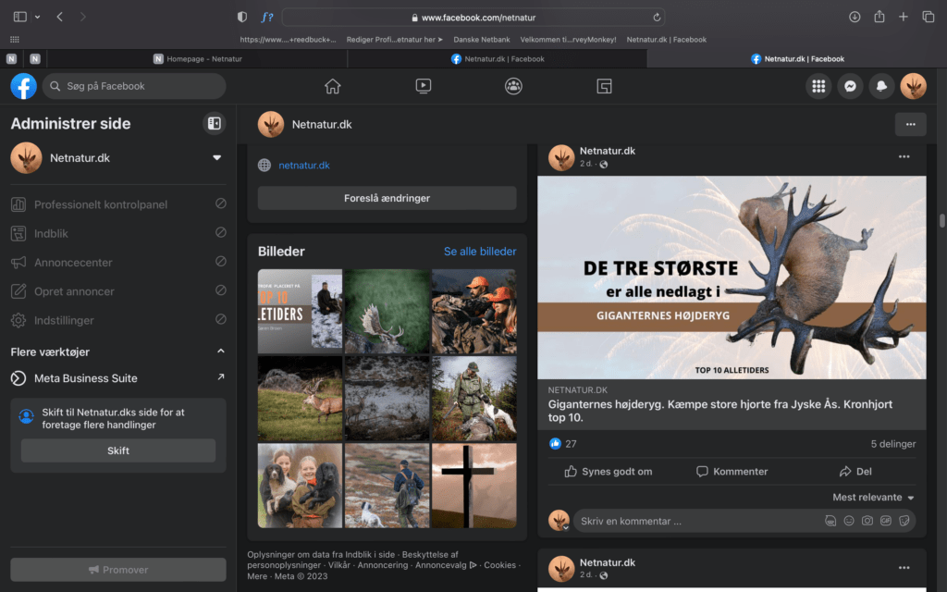Click the page vertical scrollbar
947x592 pixels.
click(941, 220)
